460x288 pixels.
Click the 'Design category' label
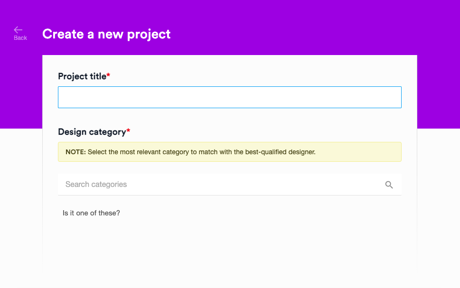click(92, 132)
